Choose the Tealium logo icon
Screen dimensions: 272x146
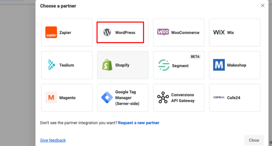click(x=51, y=65)
